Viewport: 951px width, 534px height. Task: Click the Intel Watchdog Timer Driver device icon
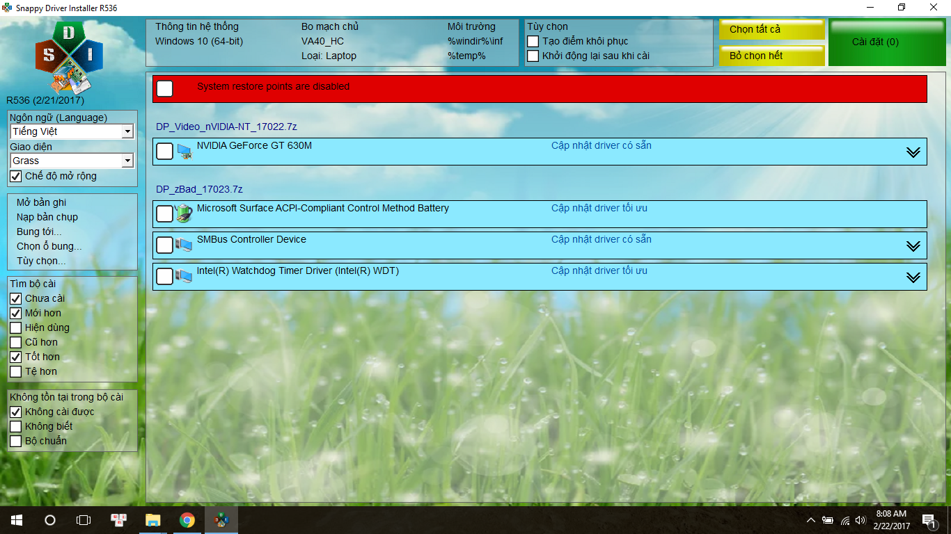click(x=184, y=276)
